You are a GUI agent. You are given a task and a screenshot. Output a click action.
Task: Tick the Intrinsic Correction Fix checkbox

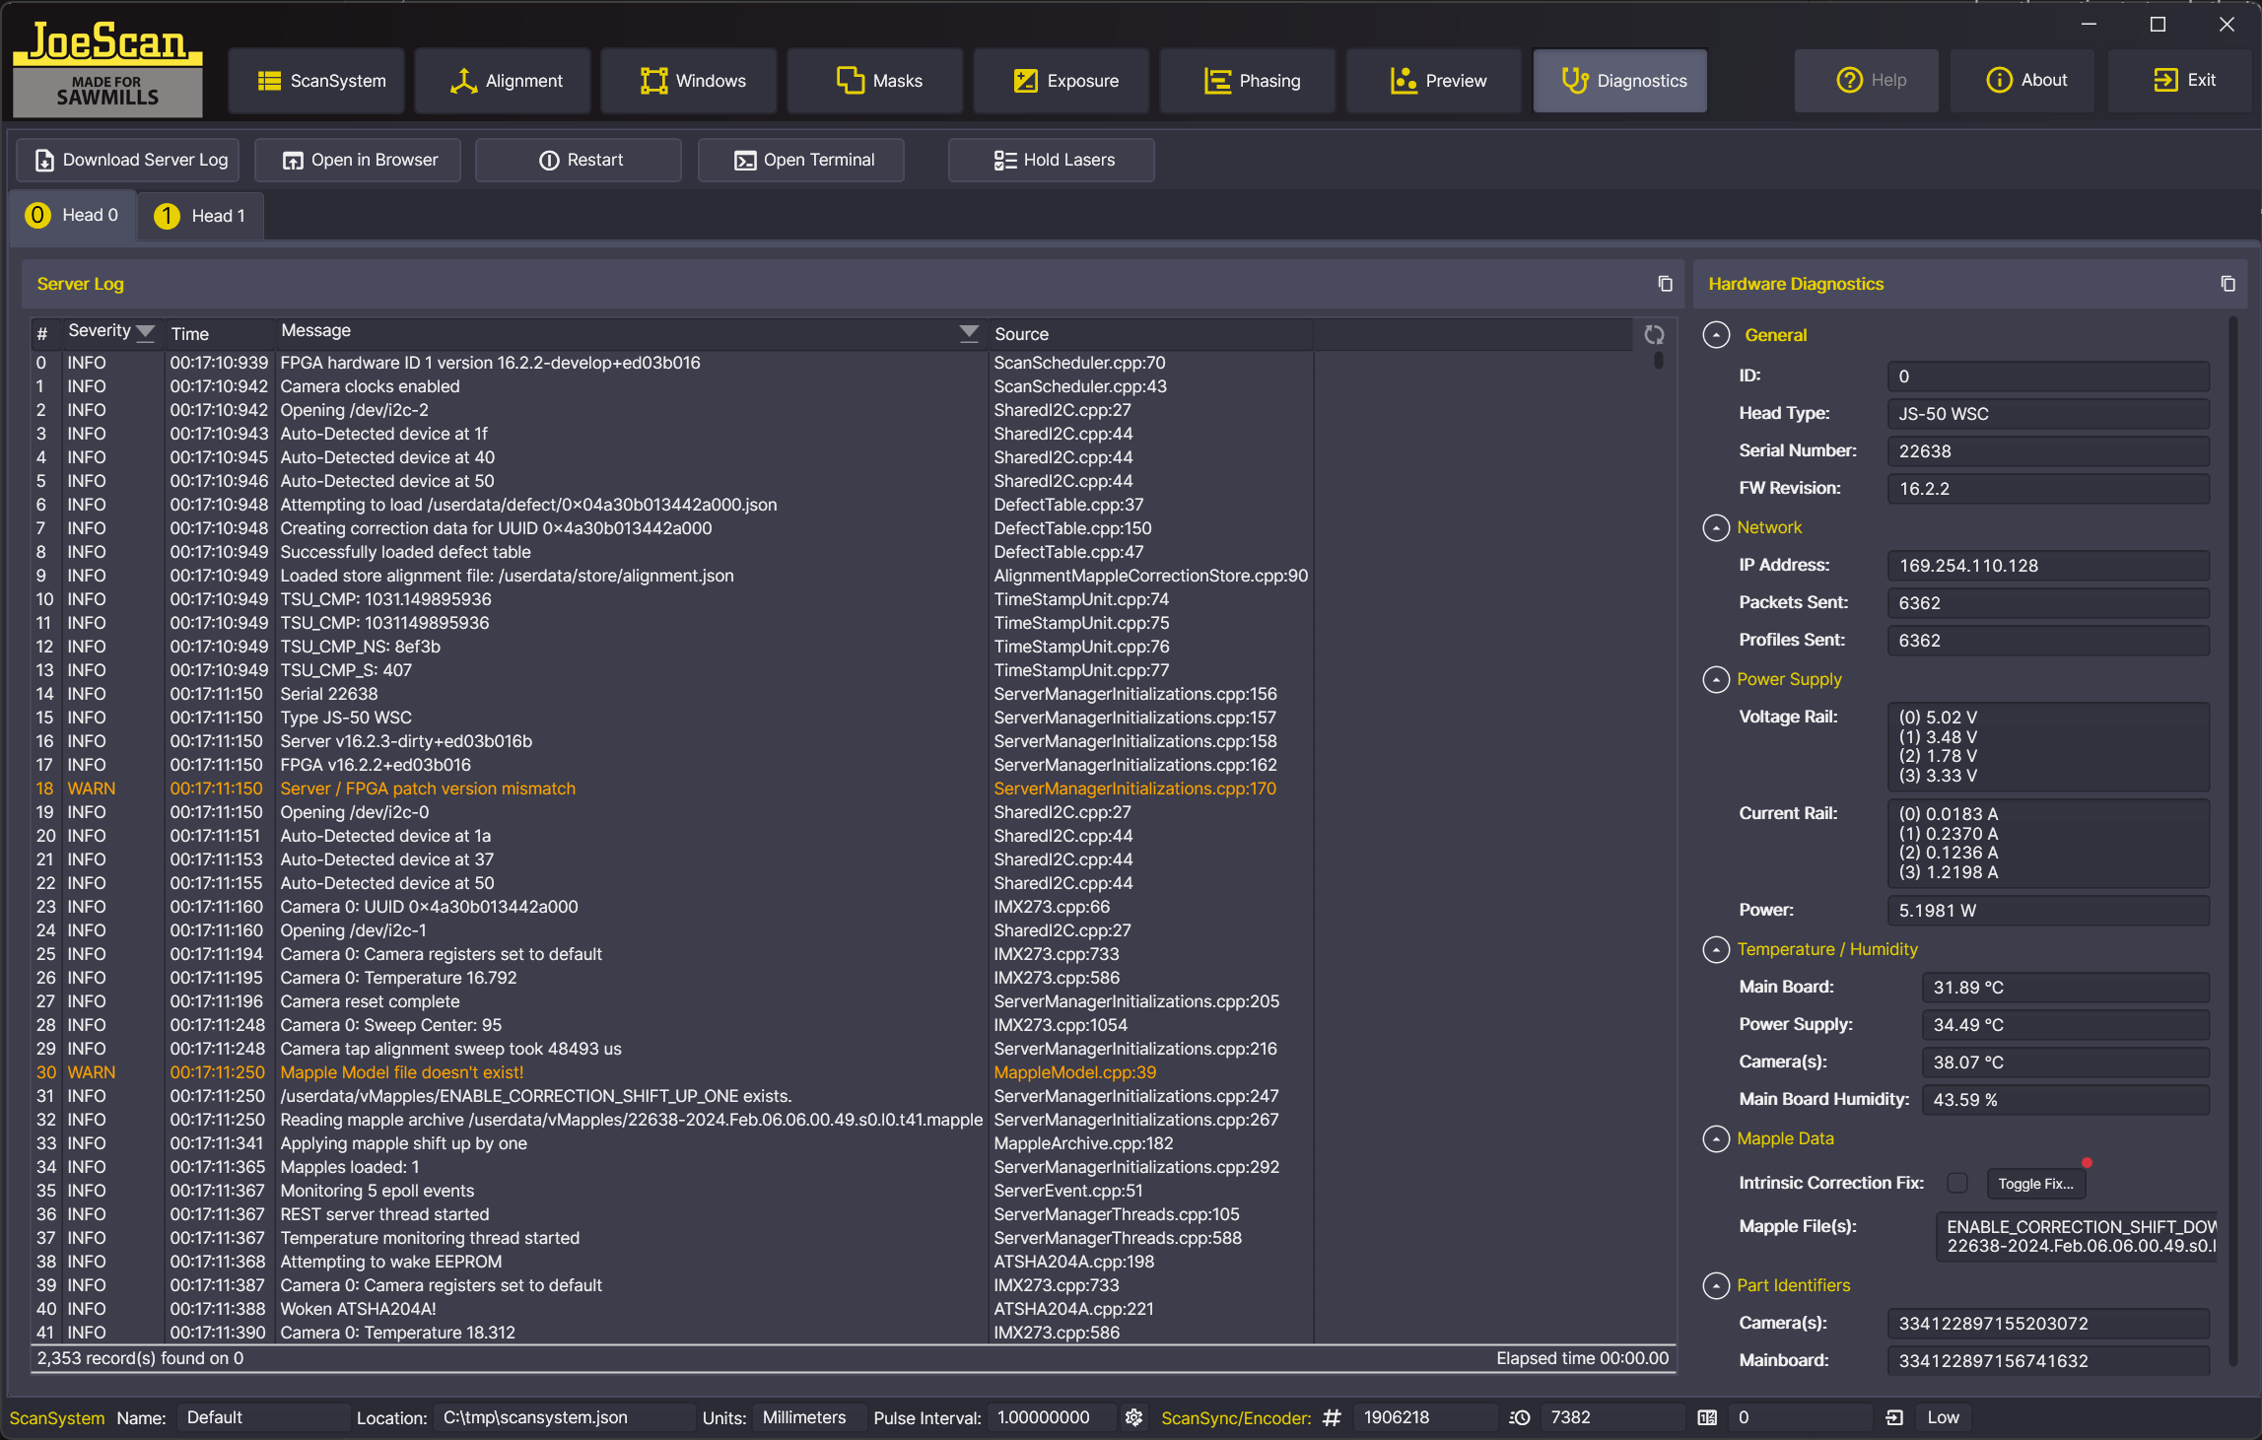click(x=1957, y=1183)
